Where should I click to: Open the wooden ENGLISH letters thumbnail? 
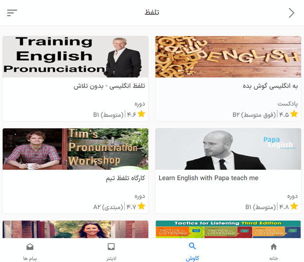pos(228,57)
